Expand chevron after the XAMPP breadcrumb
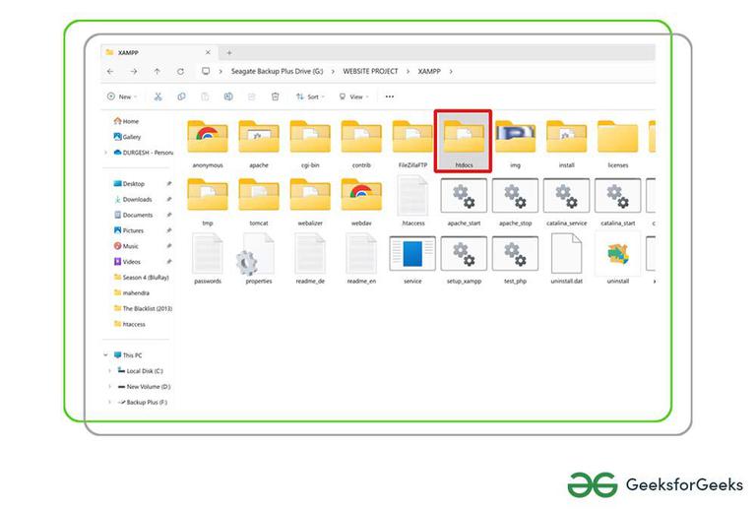The height and width of the screenshot is (510, 756). (x=451, y=71)
